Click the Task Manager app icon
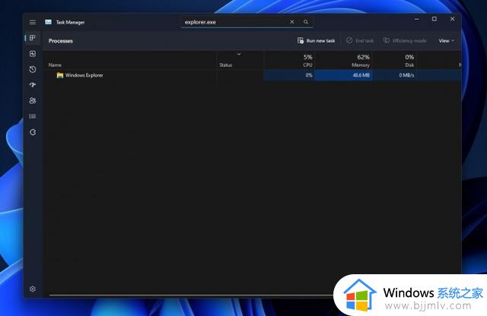The image size is (487, 316). coord(48,22)
